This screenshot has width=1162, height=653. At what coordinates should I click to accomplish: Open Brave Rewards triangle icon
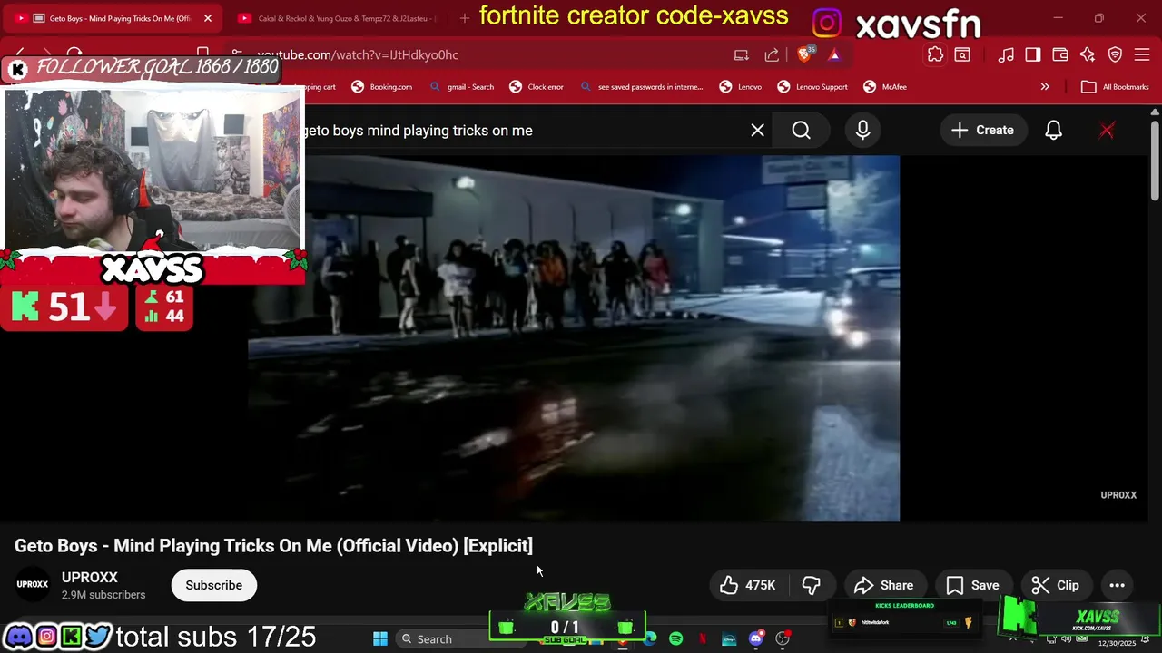(834, 54)
